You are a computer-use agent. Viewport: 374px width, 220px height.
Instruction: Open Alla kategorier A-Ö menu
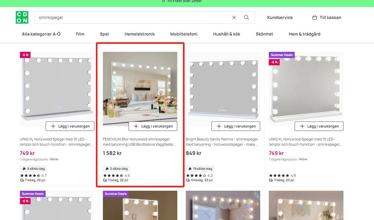point(41,34)
